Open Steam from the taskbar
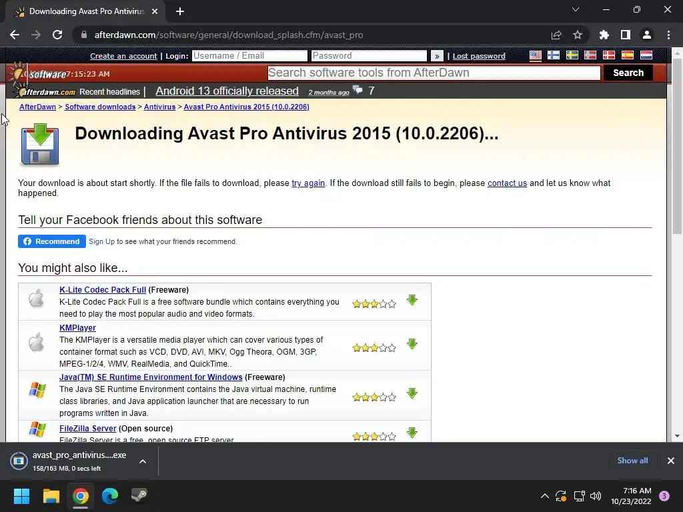The image size is (683, 512). tap(139, 496)
